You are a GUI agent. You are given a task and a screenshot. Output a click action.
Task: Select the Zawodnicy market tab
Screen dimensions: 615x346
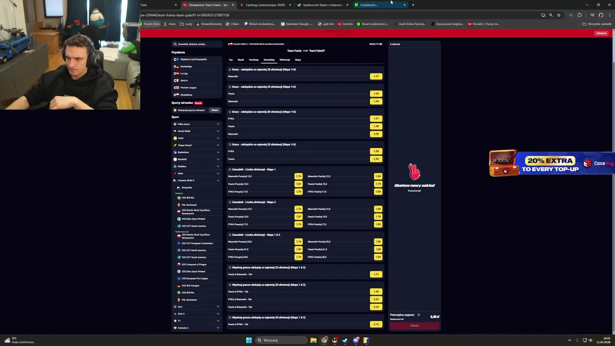tap(269, 60)
